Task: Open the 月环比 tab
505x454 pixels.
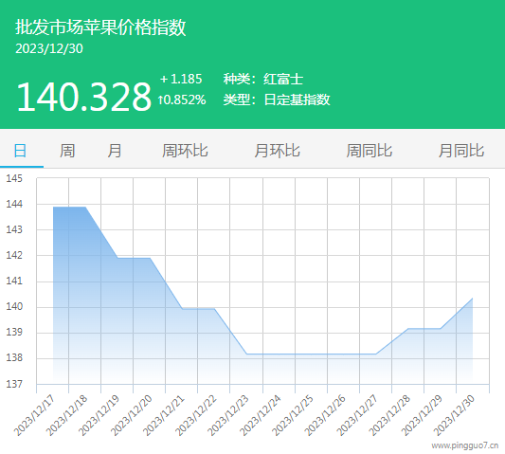Action: [277, 151]
